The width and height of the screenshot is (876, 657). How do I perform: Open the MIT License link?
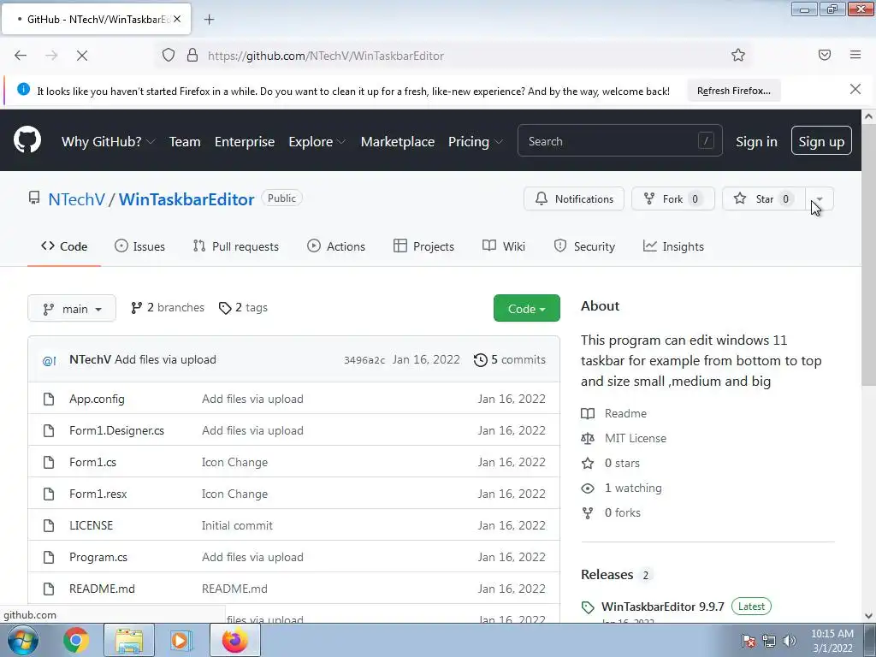(624, 438)
